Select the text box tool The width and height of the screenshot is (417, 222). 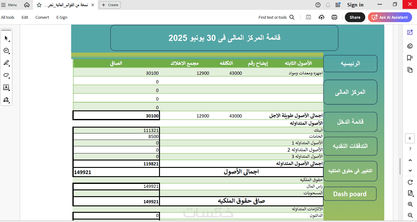click(6, 88)
